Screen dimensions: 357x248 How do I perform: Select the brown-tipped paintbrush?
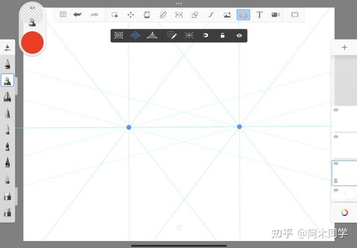click(7, 146)
